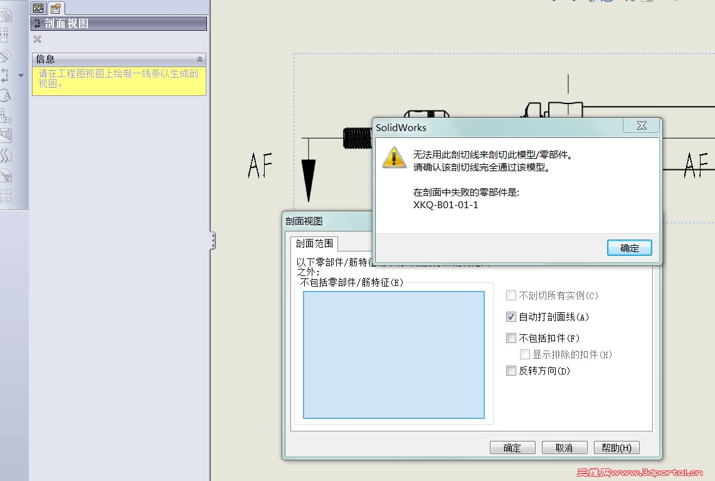The height and width of the screenshot is (481, 715).
Task: Select the Standard 3 View tool icon
Action: [x=6, y=115]
